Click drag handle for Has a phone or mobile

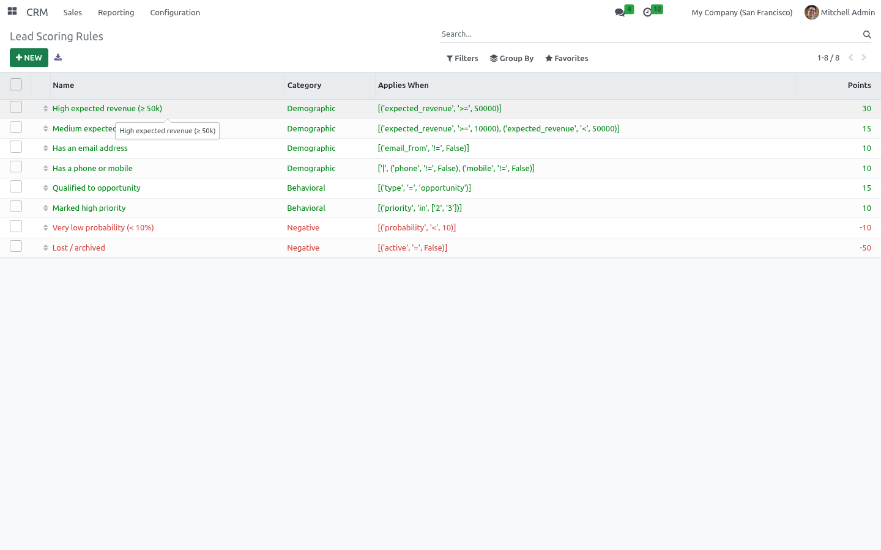click(x=45, y=169)
